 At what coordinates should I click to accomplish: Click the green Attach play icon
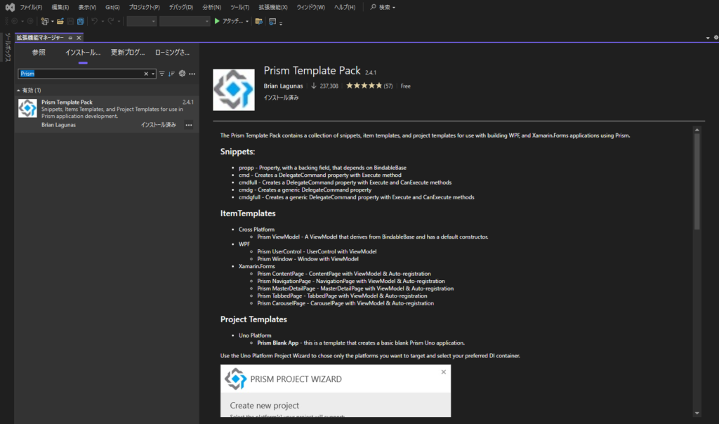[217, 21]
